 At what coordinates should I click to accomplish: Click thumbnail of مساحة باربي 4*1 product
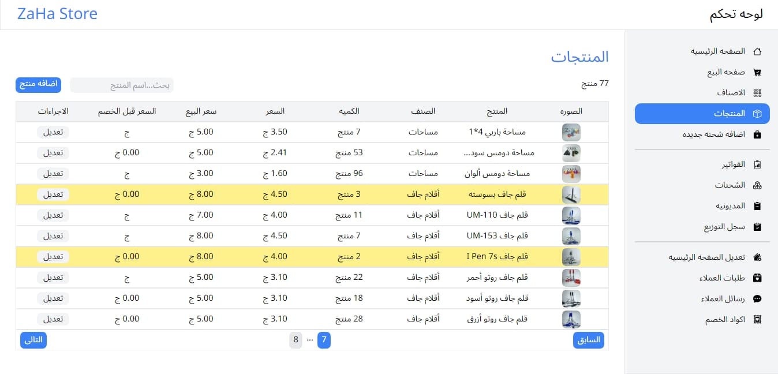tap(571, 133)
